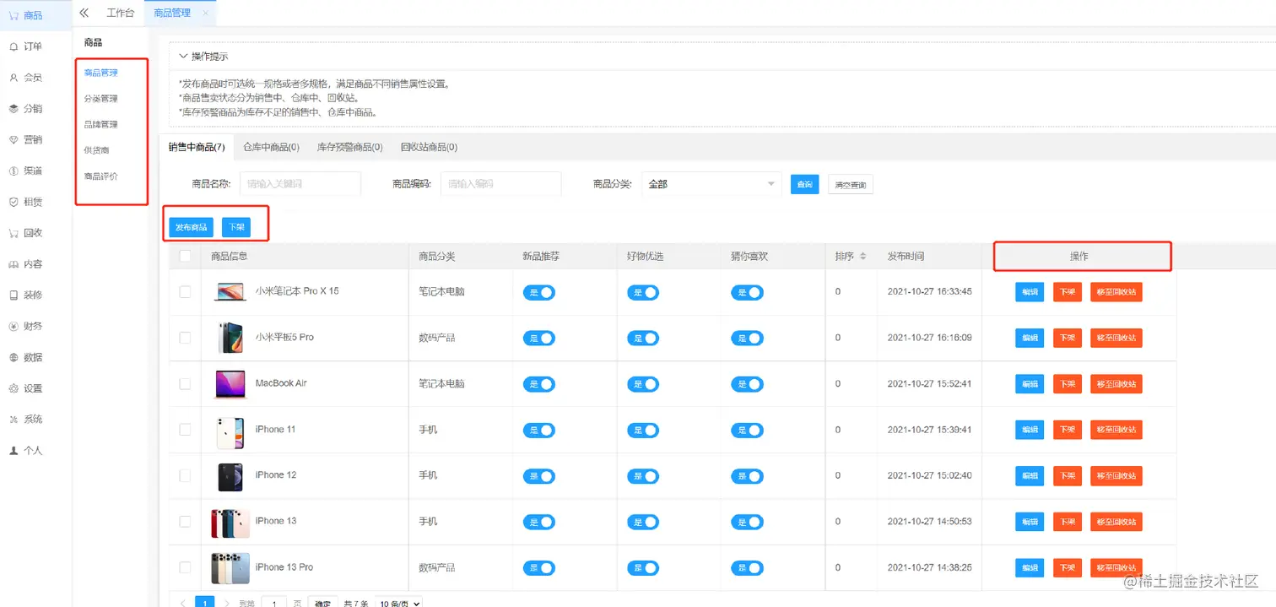Screen dimensions: 1276x607
Task: Click the 小米平板5 Pro product image
Action: [x=230, y=338]
